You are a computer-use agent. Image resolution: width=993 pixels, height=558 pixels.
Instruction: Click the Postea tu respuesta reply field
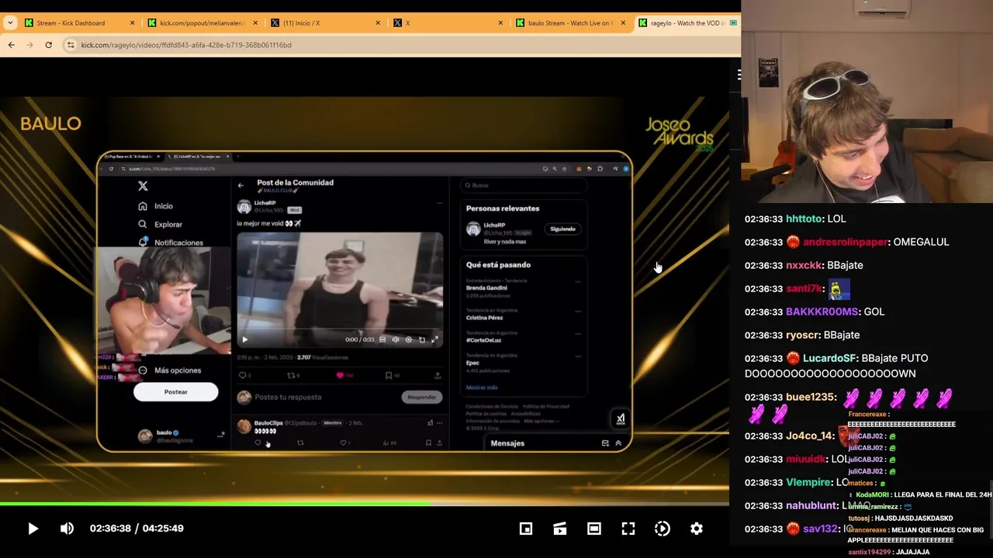289,397
